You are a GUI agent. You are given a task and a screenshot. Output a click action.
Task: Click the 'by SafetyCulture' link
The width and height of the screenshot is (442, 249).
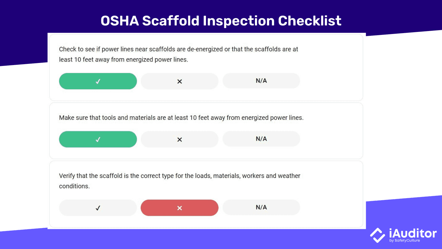(405, 240)
